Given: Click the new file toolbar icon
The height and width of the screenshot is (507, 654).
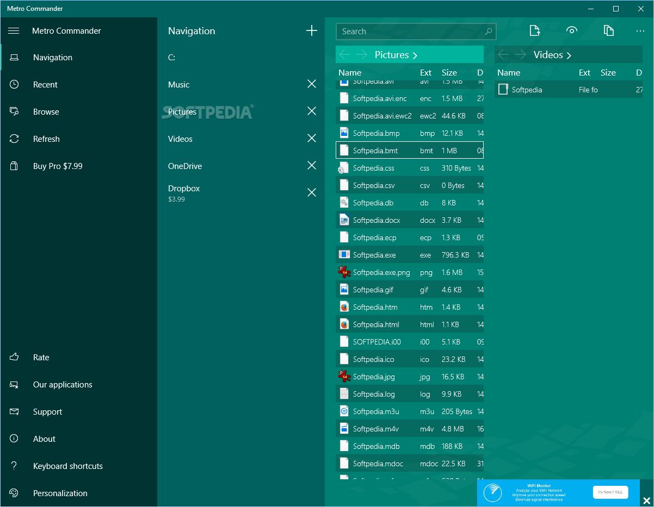Looking at the screenshot, I should click(535, 30).
